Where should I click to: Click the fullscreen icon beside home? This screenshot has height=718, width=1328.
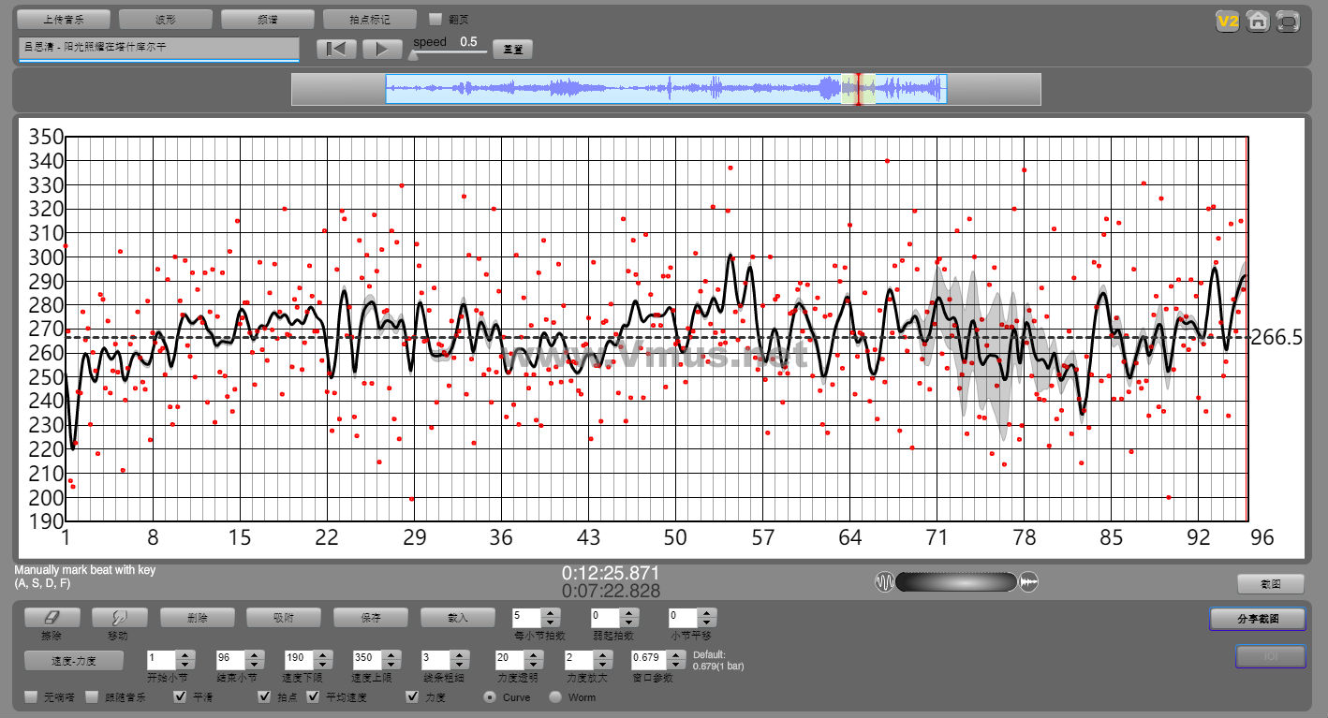click(1289, 22)
